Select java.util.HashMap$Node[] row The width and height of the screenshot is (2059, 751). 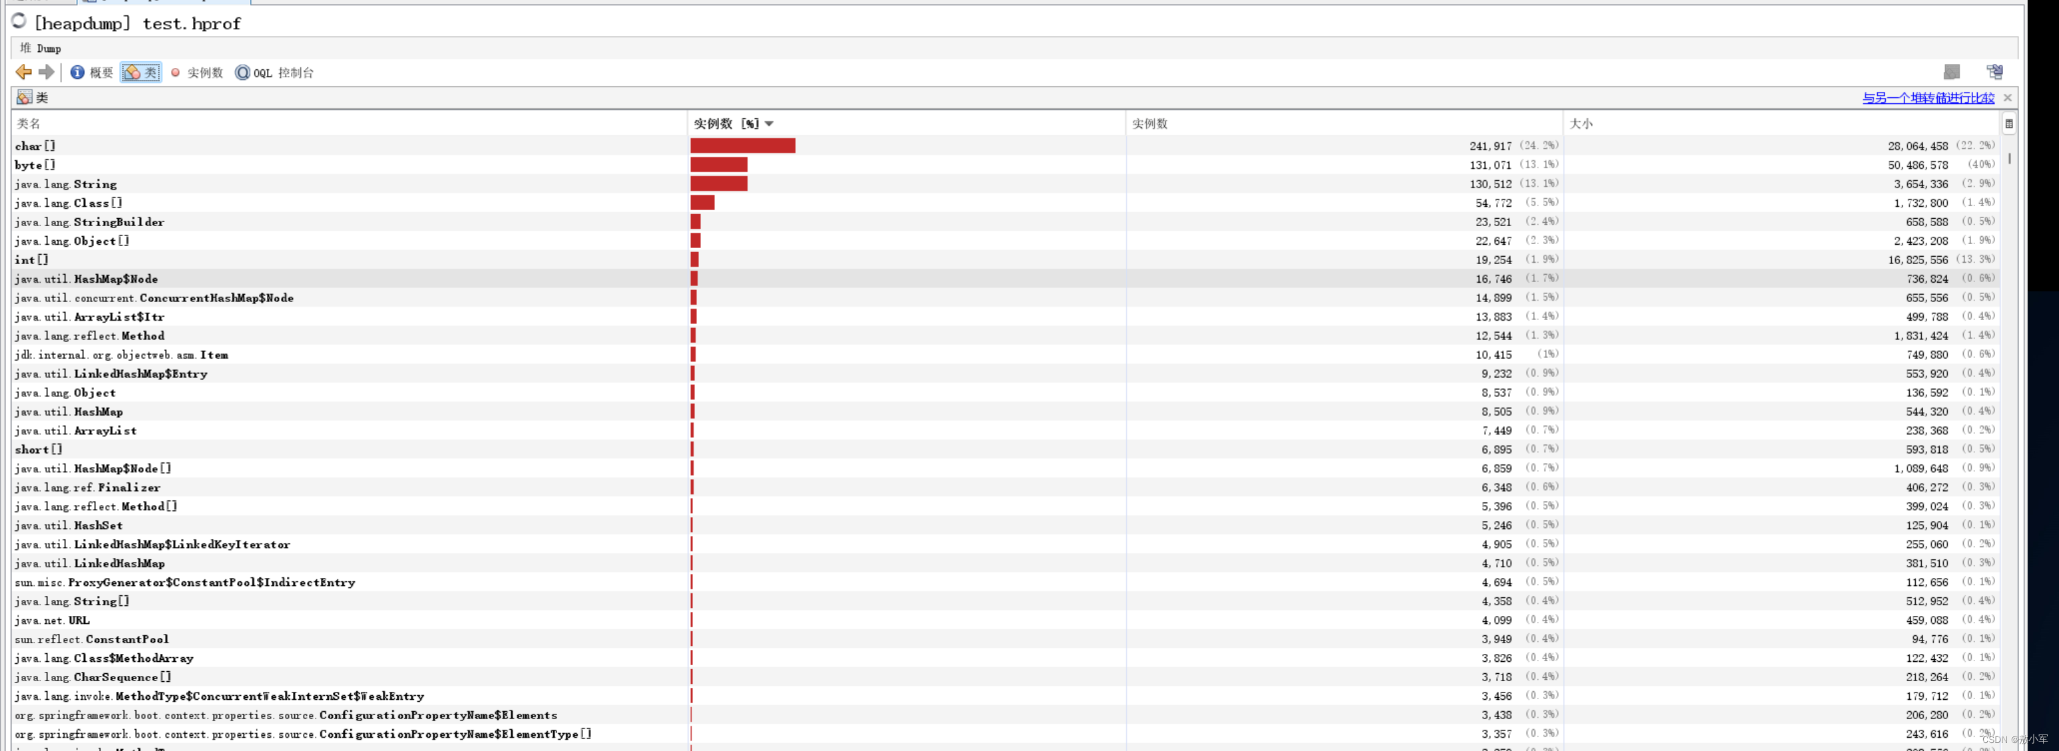tap(1005, 469)
